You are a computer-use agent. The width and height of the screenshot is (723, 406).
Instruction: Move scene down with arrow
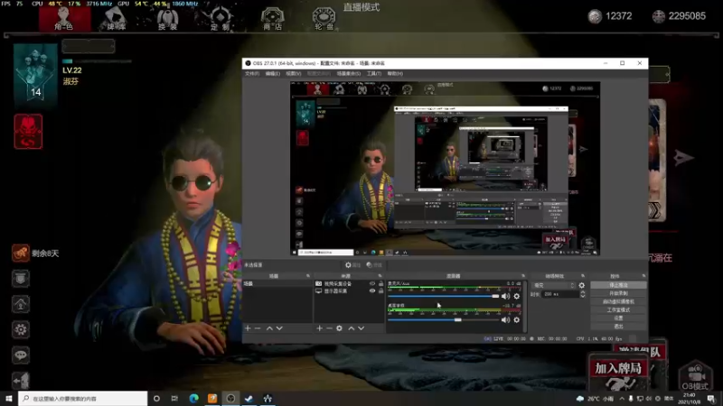(279, 328)
